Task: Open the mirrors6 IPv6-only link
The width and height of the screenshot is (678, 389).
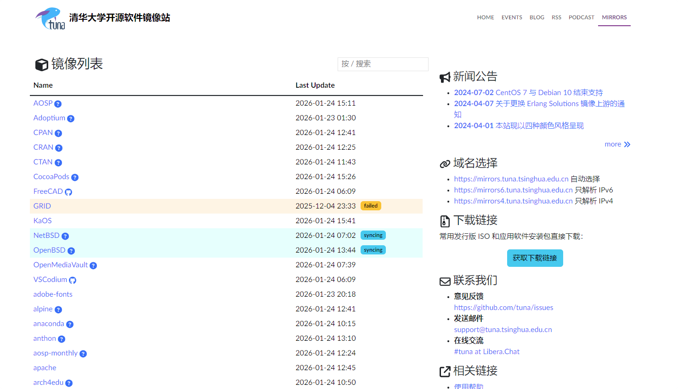Action: (514, 190)
